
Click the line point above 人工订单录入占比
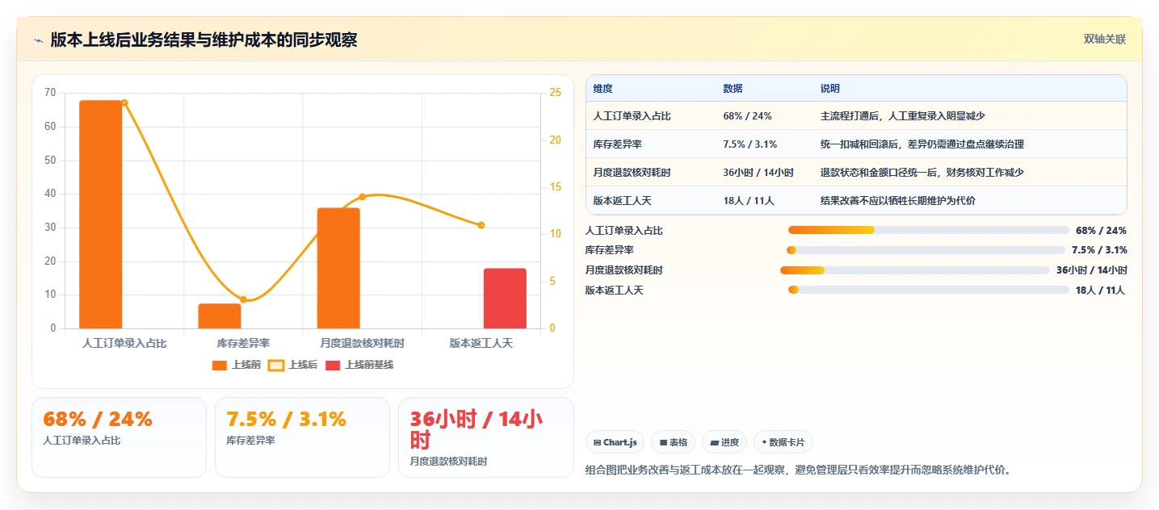[x=124, y=102]
